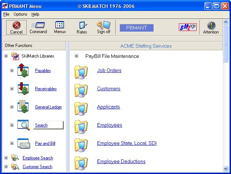231x174 pixels.
Task: Open the Command toolbar icon
Action: [38, 25]
